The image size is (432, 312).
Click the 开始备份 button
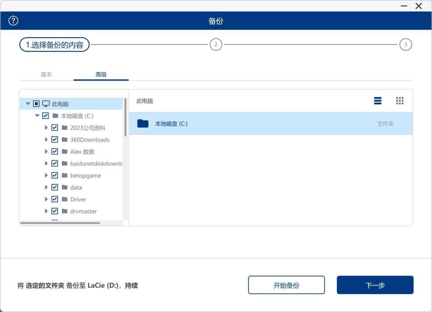pos(286,285)
